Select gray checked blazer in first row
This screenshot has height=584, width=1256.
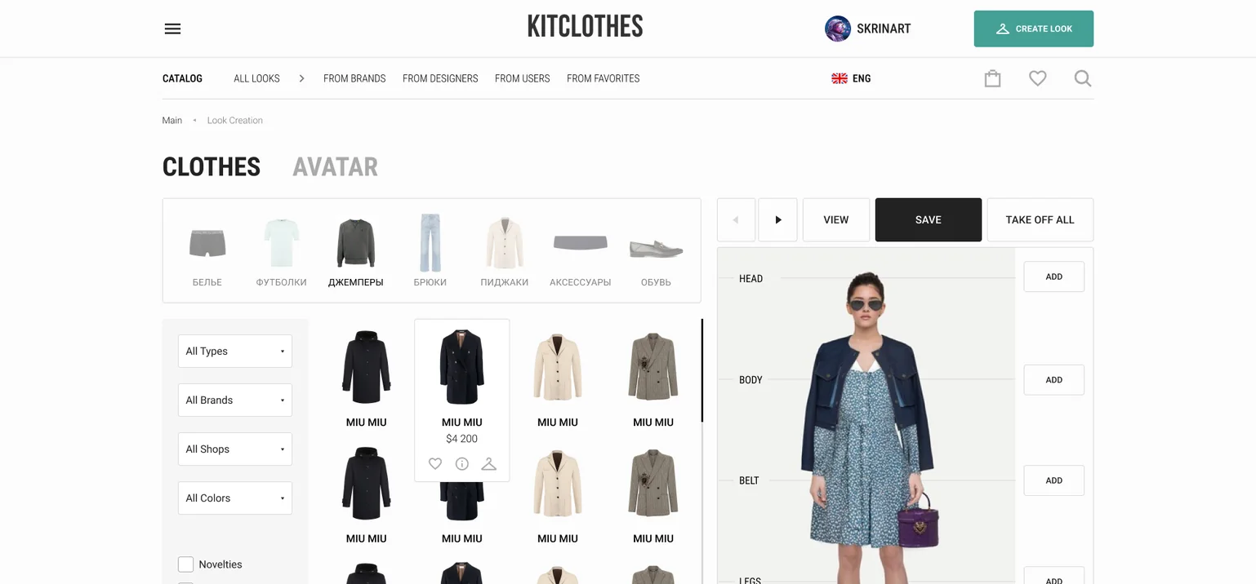[653, 368]
